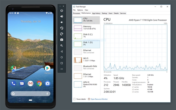Viewport: 176px width, 110px height.
Task: Click the emulator power button icon
Action: click(x=62, y=11)
